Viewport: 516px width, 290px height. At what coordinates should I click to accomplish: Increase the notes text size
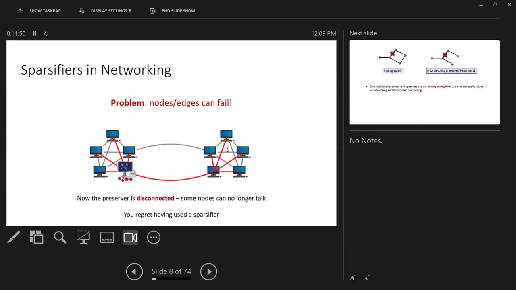pos(353,278)
